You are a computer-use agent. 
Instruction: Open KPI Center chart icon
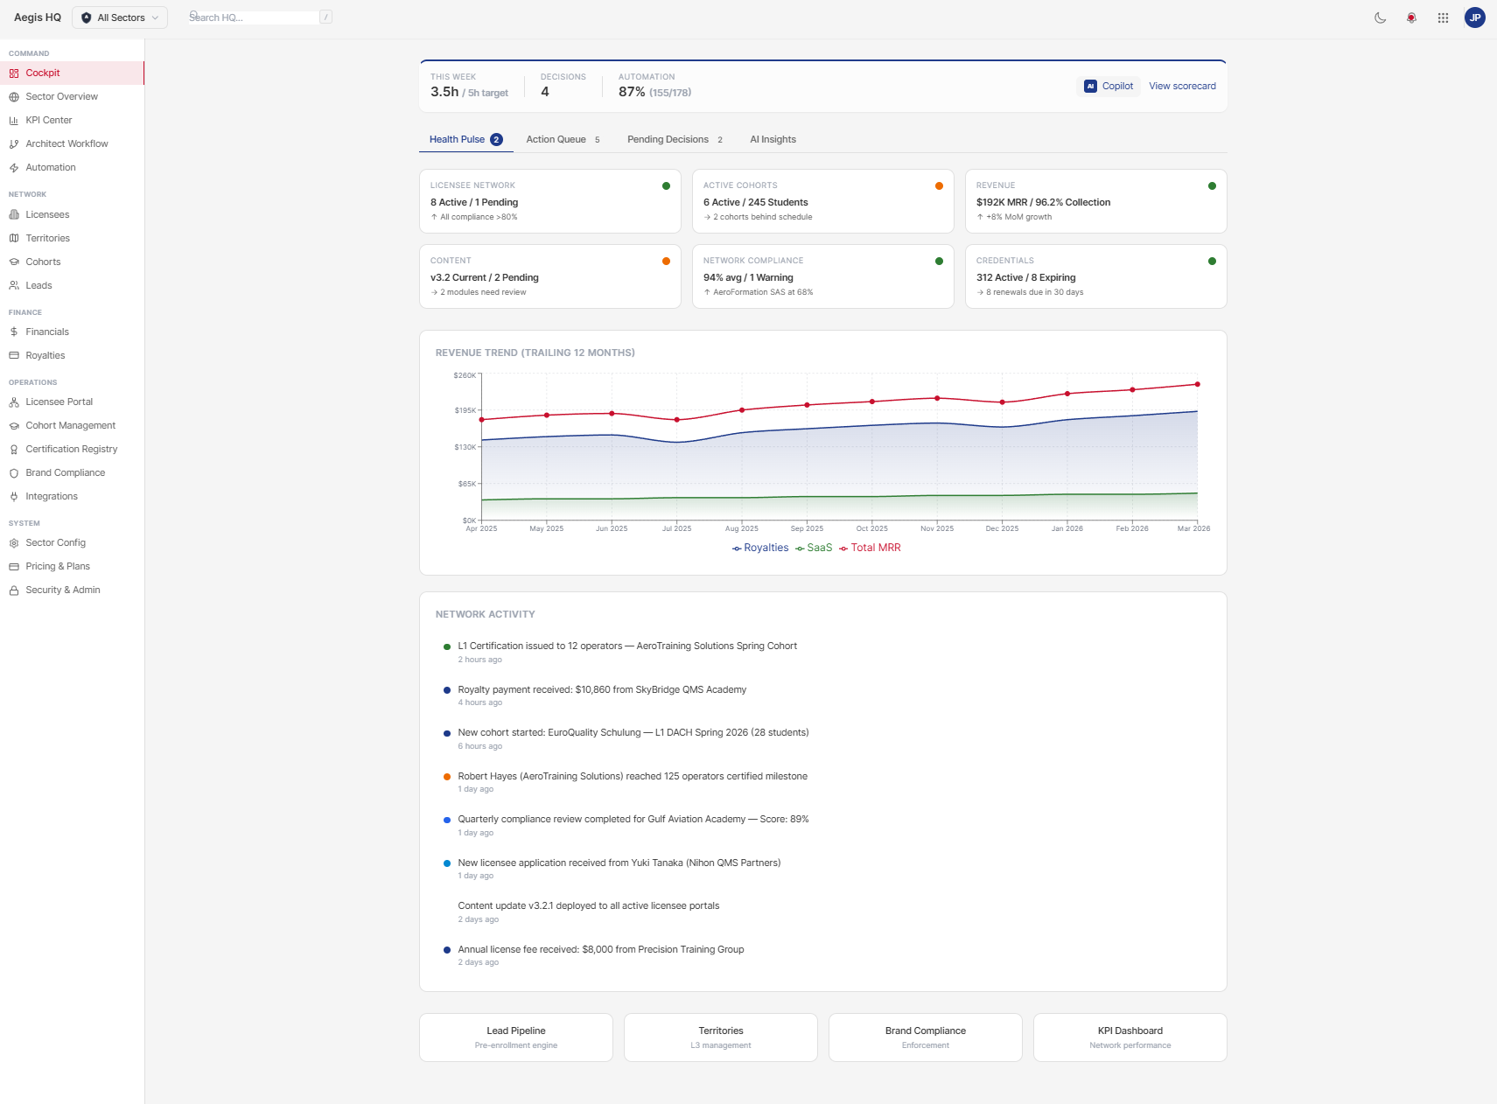(14, 121)
